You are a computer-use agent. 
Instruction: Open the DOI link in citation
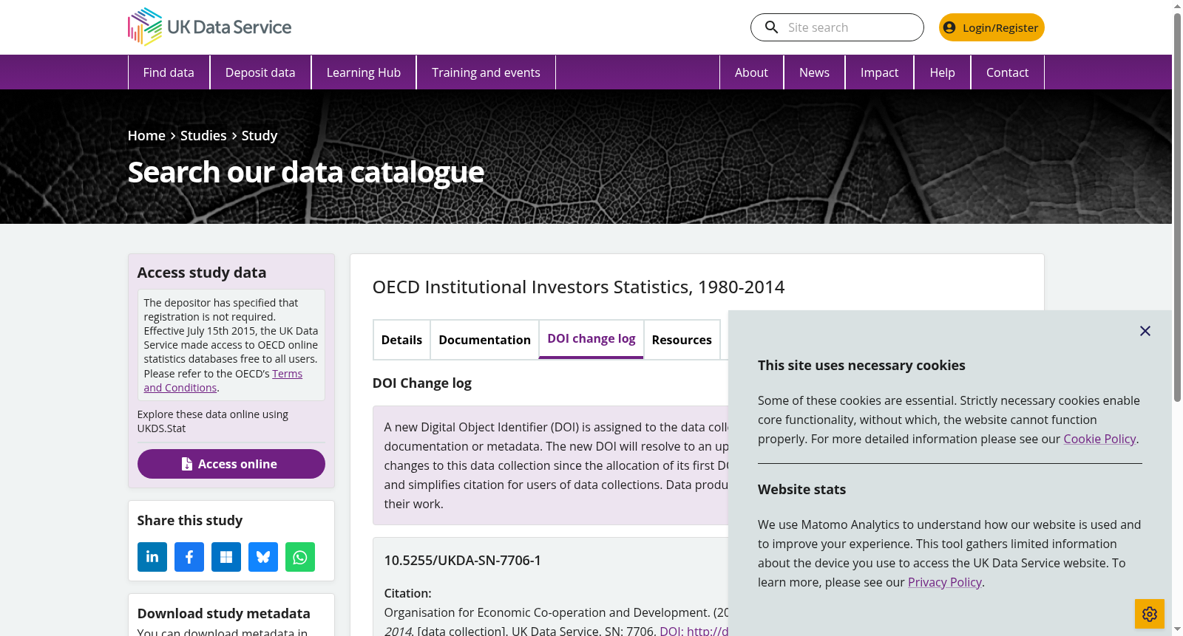coord(694,631)
